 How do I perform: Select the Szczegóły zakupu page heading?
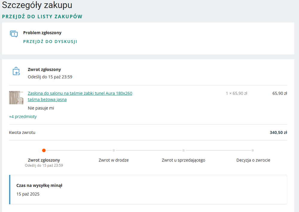[37, 5]
